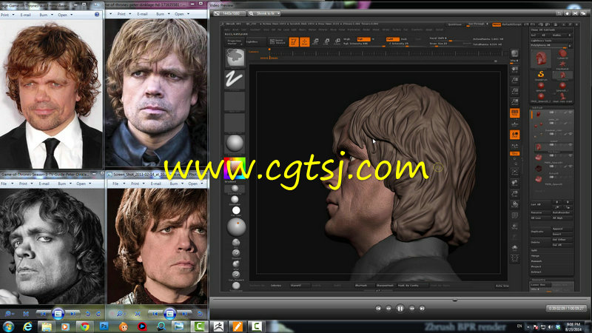Open ZBrush from the Windows taskbar
Viewport: 592px width, 333px height.
pos(218,326)
